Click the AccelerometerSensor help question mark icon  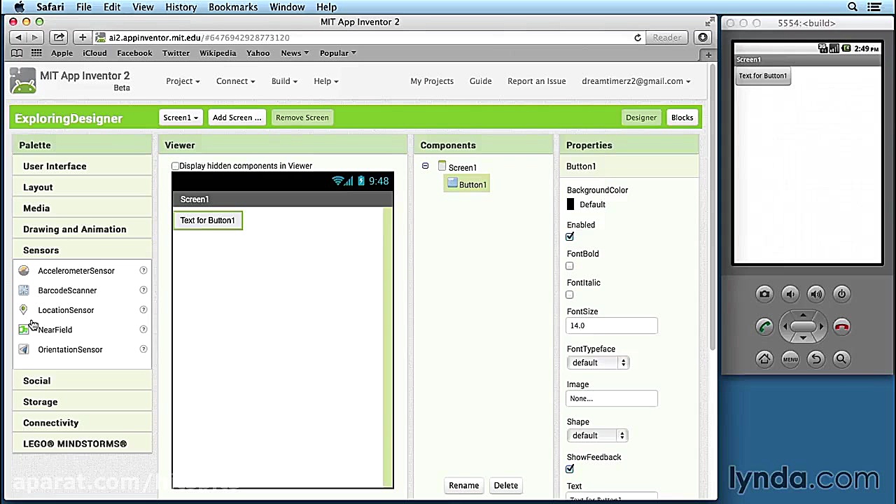(x=143, y=270)
